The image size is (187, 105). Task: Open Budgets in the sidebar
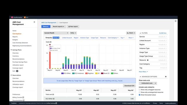pyautogui.click(x=15, y=40)
